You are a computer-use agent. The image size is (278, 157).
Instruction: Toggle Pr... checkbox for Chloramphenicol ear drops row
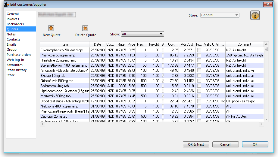199,50
